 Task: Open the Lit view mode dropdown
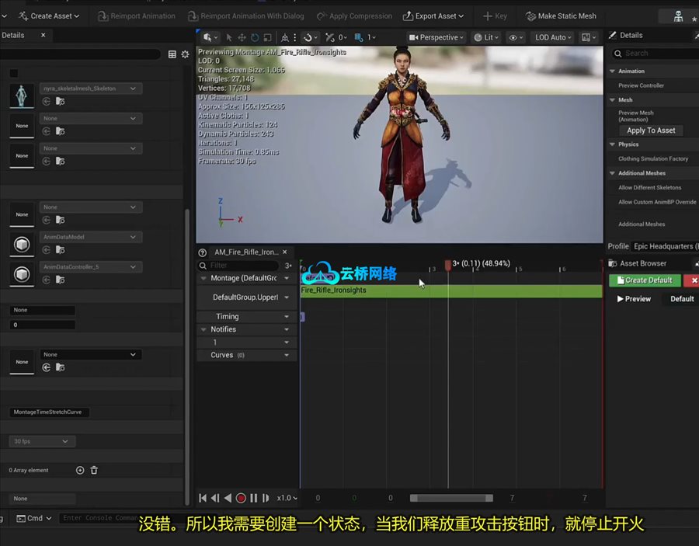point(487,37)
